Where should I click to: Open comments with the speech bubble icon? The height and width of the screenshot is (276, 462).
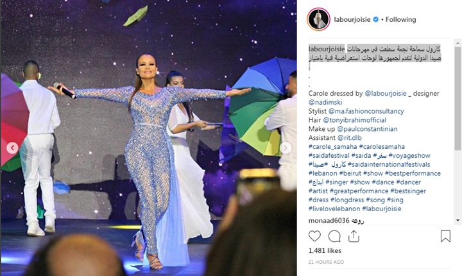(334, 236)
